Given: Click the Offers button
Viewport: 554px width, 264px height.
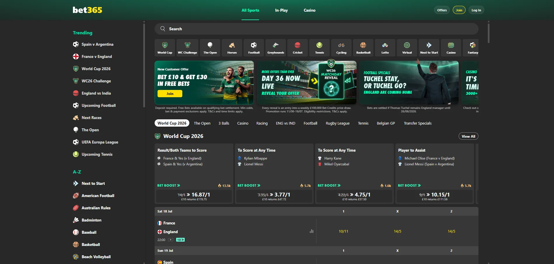Looking at the screenshot, I should pos(442,10).
